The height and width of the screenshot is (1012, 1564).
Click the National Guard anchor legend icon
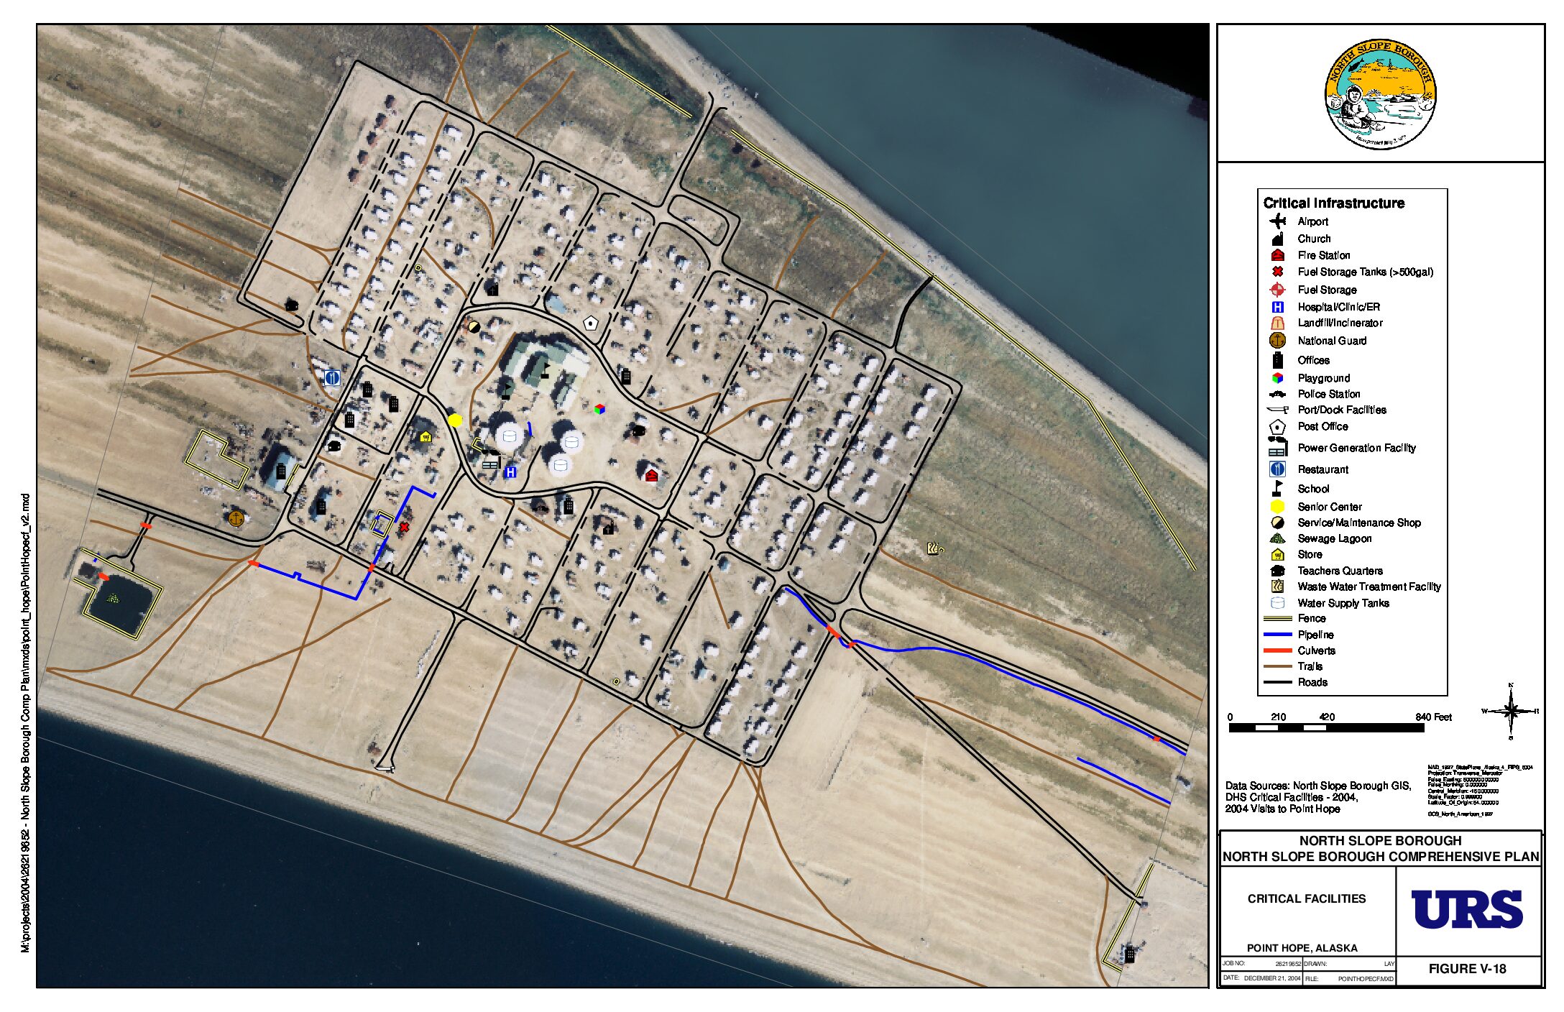tap(1277, 341)
